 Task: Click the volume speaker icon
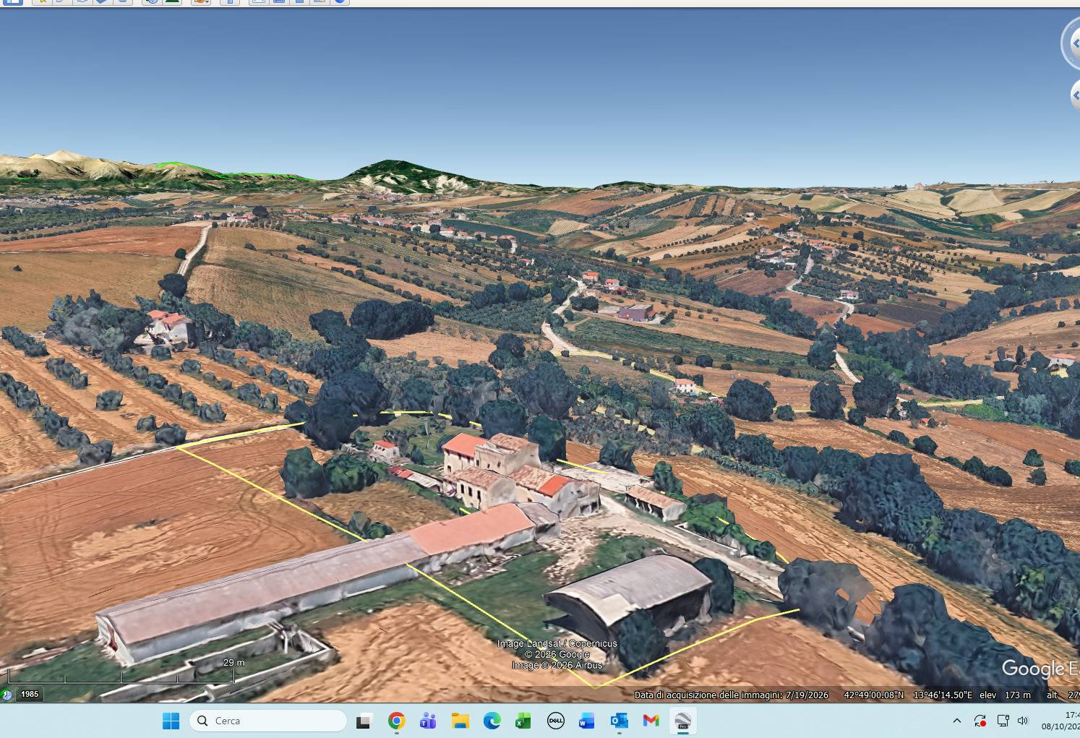coord(1022,721)
